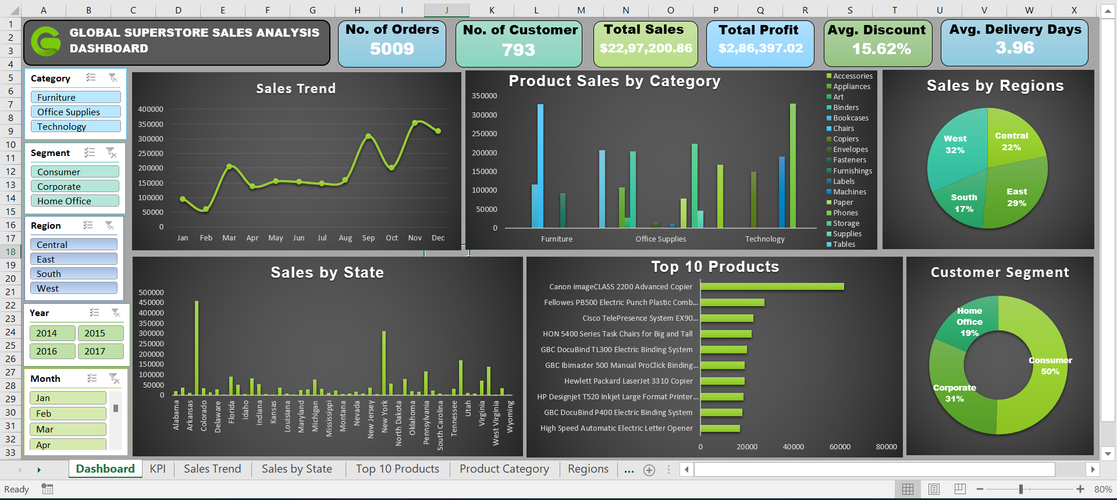
Task: Open the Product Category sheet tab
Action: click(x=504, y=469)
